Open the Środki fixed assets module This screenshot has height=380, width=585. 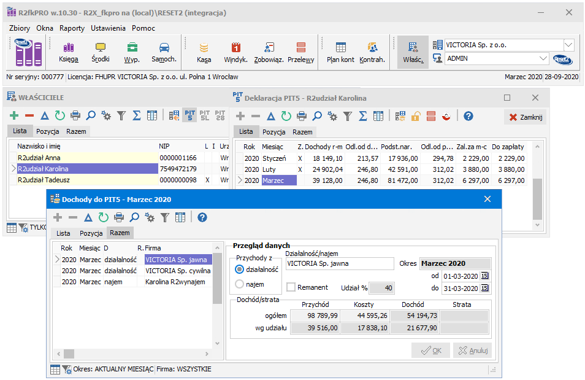101,52
